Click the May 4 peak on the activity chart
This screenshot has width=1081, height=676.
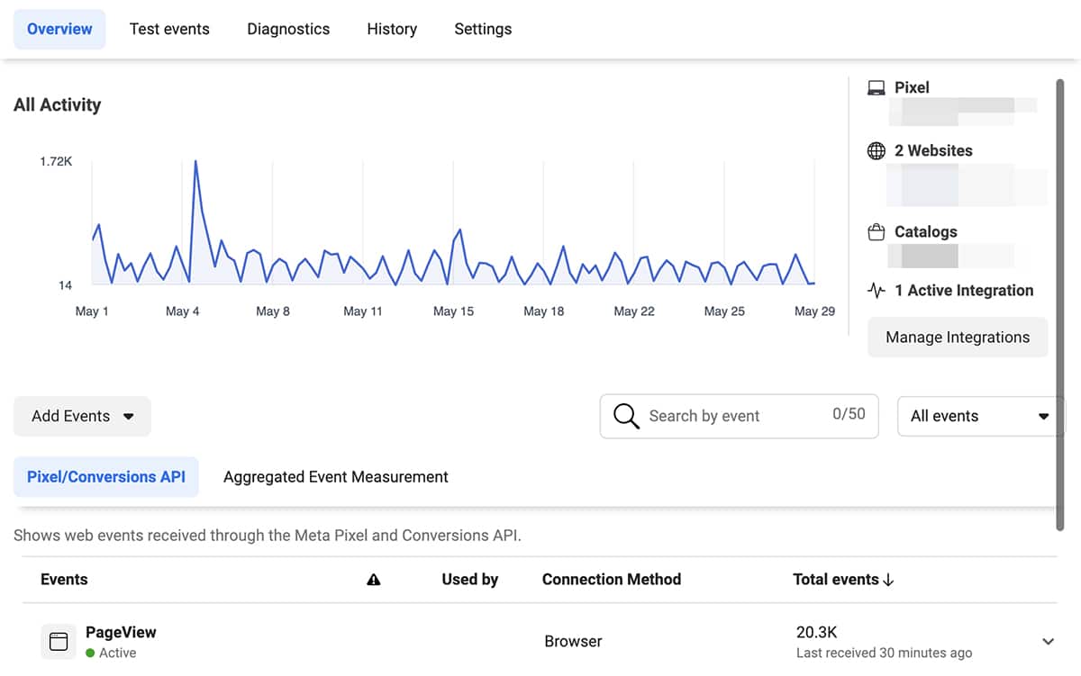pyautogui.click(x=195, y=163)
